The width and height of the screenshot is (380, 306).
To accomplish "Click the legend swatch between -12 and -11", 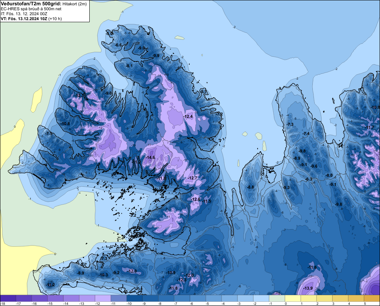I will pos(103,298).
